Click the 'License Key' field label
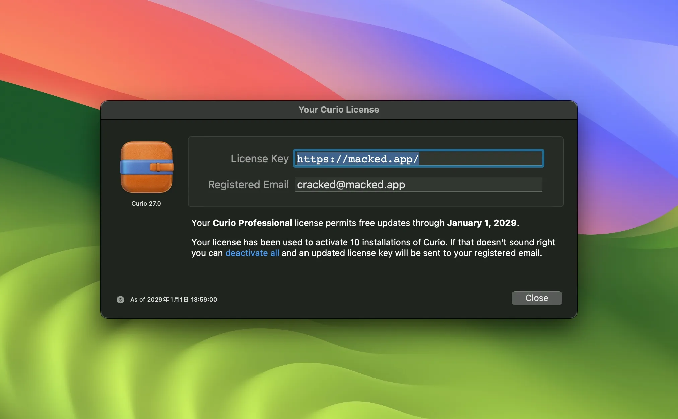Screen dimensions: 678x419 [x=259, y=159]
